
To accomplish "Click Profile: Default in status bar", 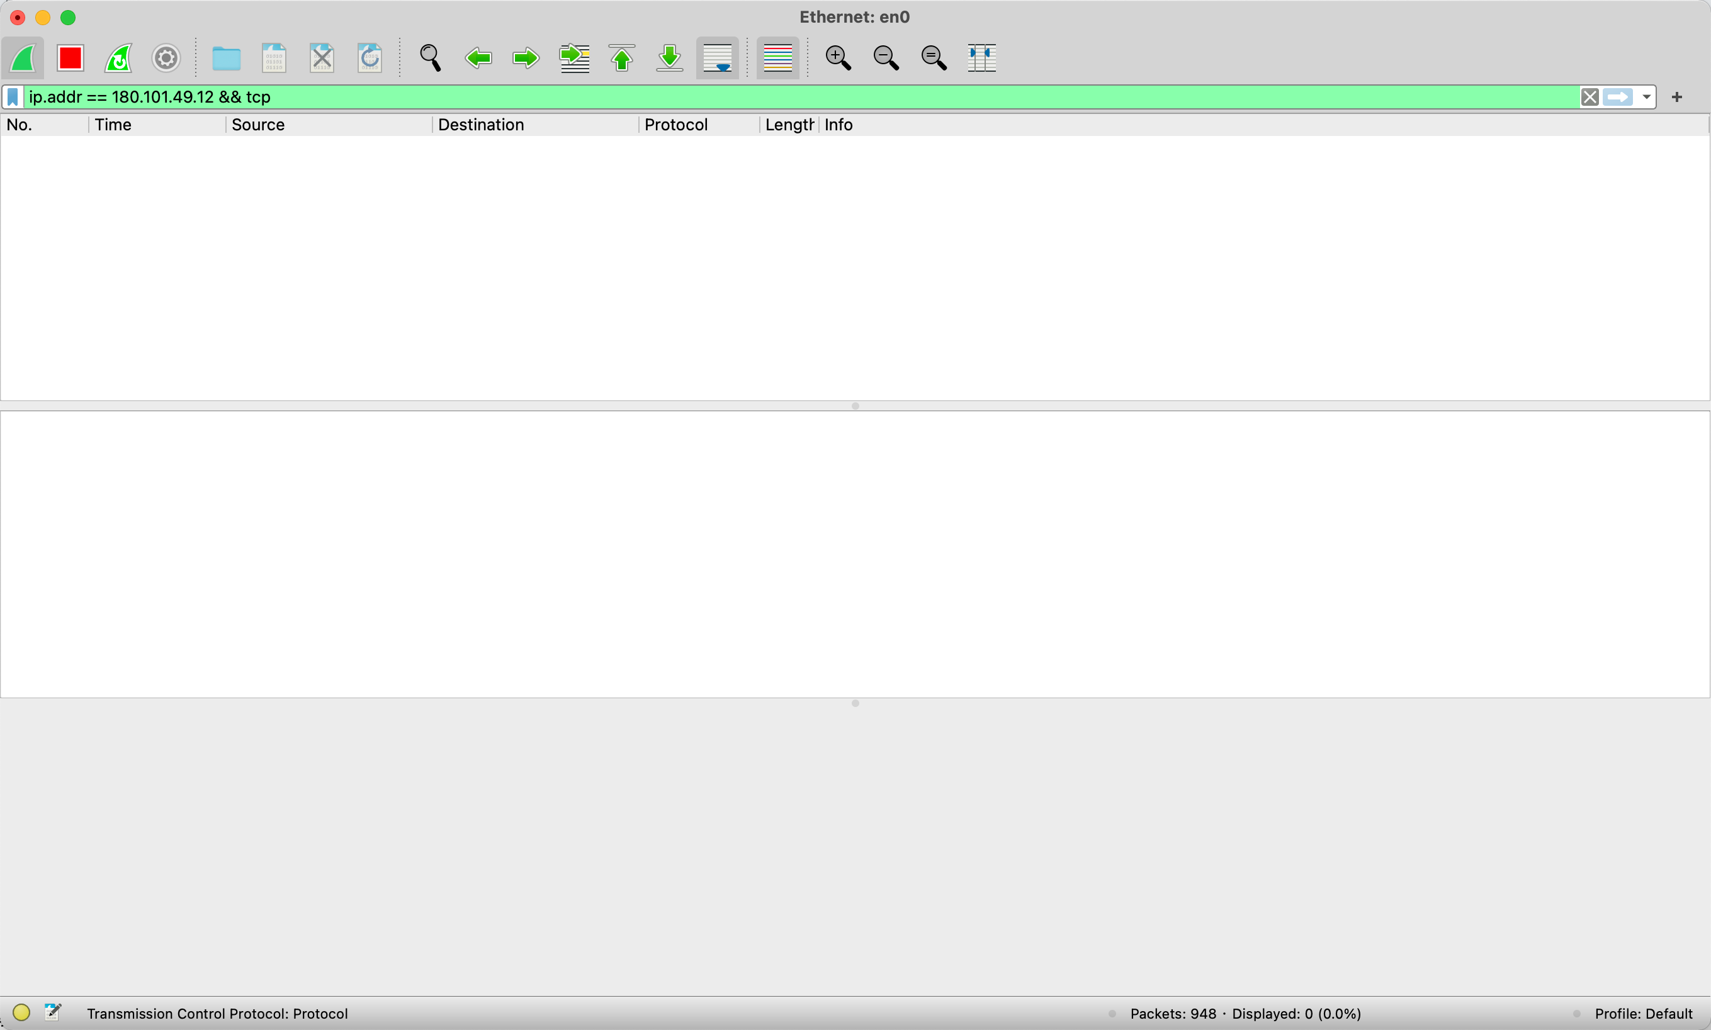I will tap(1644, 1014).
